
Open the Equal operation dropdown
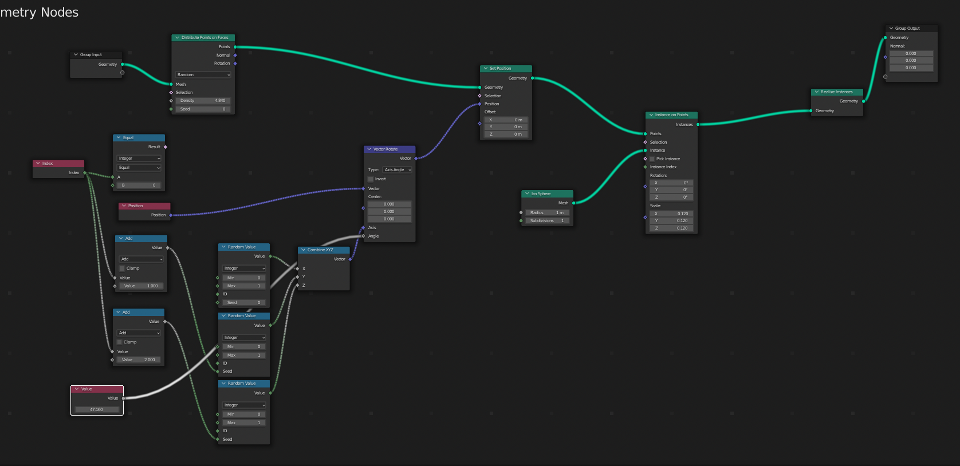click(139, 168)
